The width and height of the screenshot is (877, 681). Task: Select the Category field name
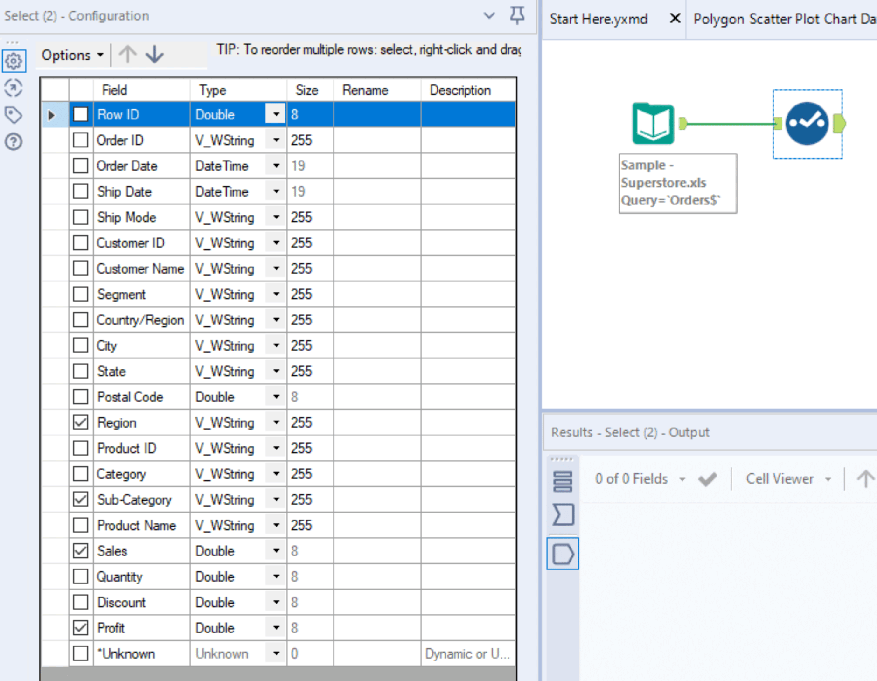pos(121,474)
